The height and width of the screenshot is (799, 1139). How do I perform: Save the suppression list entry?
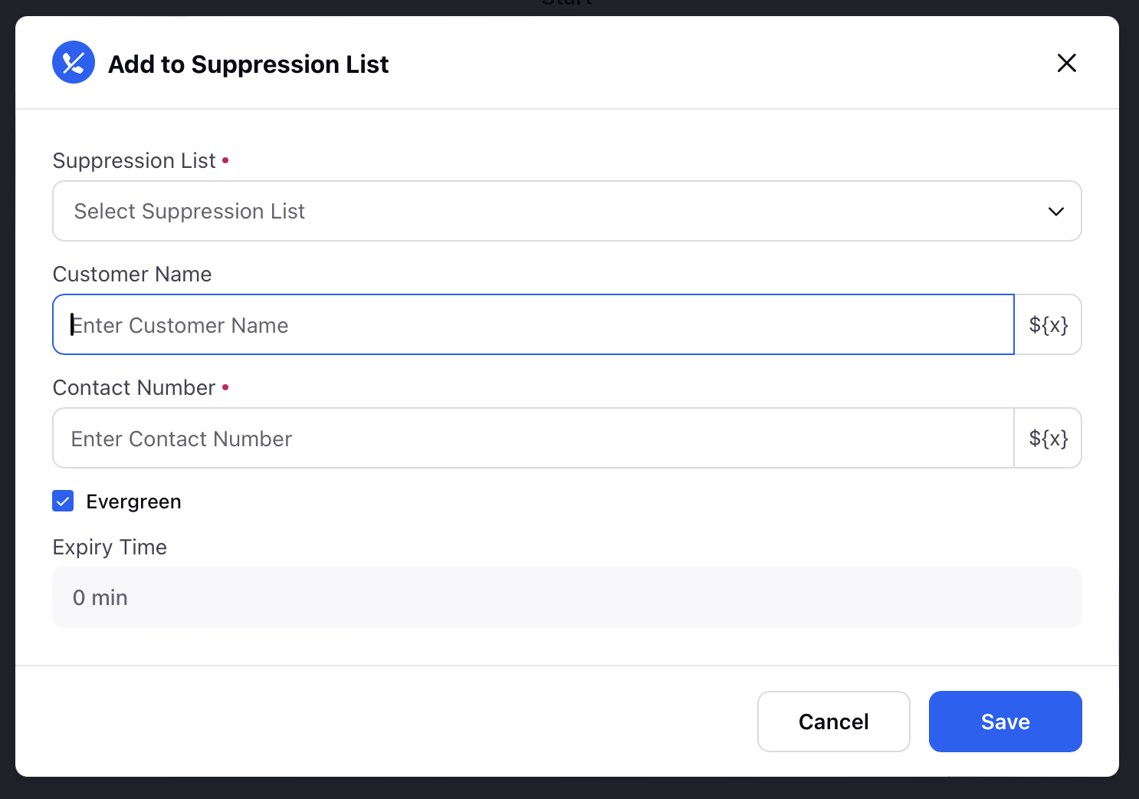point(1005,722)
